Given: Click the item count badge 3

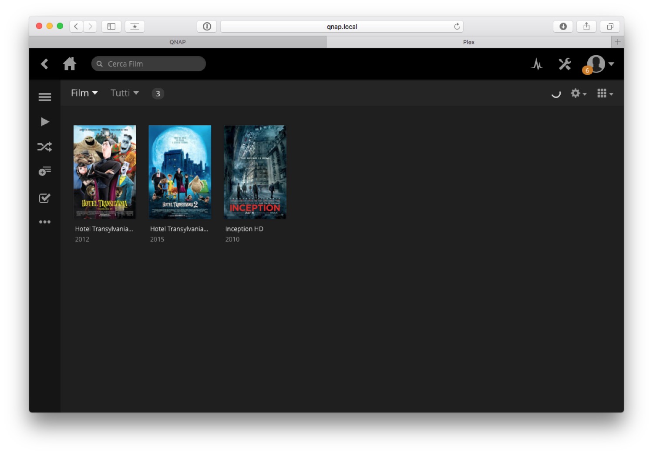Looking at the screenshot, I should 158,93.
